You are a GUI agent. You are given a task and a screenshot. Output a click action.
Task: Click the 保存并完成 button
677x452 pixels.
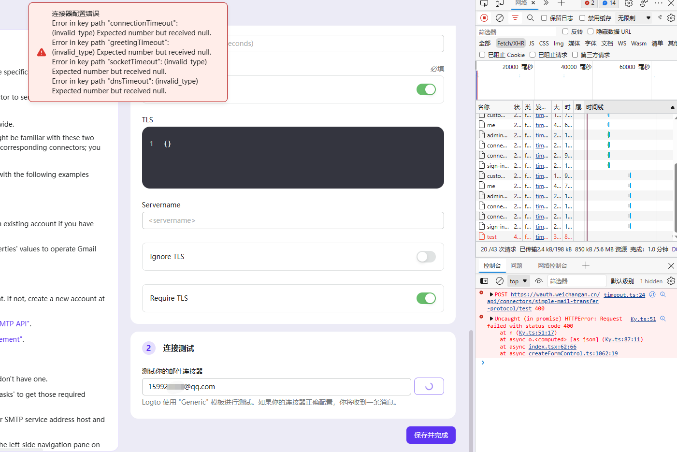[x=431, y=435]
